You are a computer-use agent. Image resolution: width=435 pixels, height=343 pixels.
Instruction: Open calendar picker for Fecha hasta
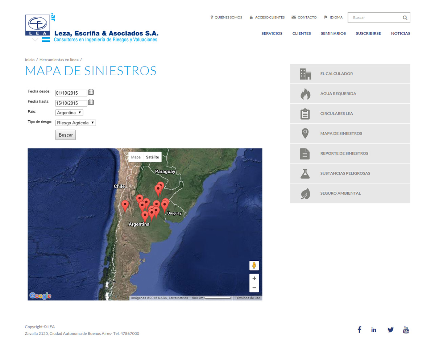pos(91,102)
